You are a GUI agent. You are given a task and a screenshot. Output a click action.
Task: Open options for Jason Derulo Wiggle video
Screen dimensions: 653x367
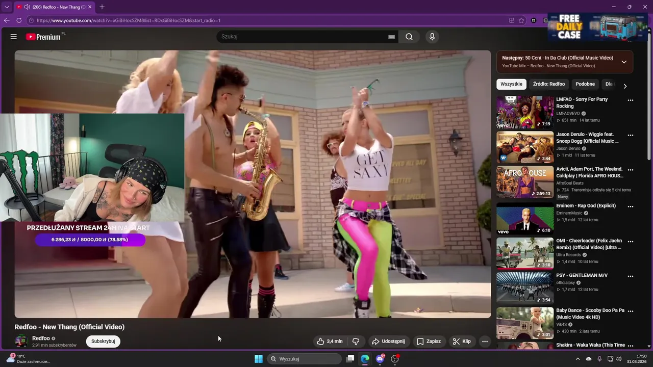(631, 136)
